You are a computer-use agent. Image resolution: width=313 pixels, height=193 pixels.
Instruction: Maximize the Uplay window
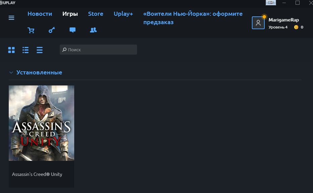tap(298, 3)
